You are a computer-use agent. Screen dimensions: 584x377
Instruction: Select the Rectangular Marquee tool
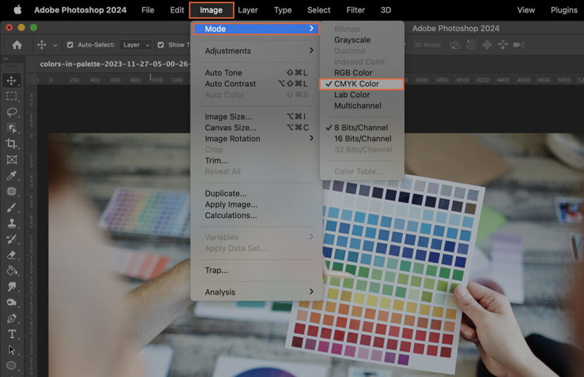[12, 97]
